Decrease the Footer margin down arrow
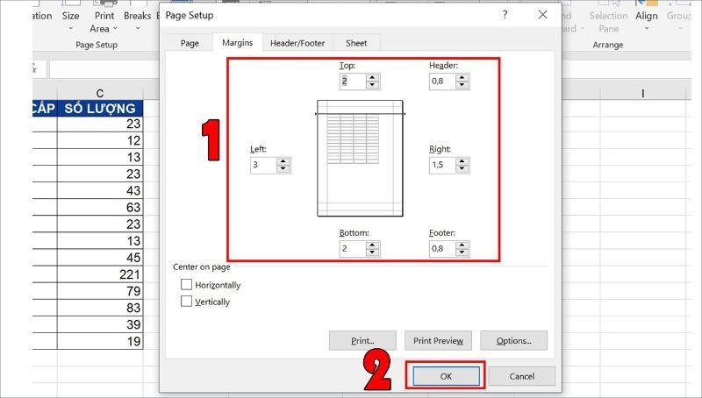Screen dimensions: 702x398 coord(462,252)
